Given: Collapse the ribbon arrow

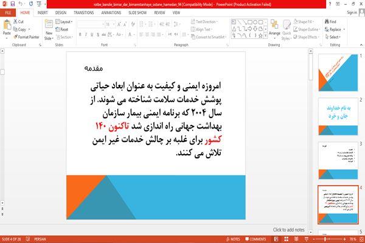Looking at the screenshot, I should tap(361, 44).
